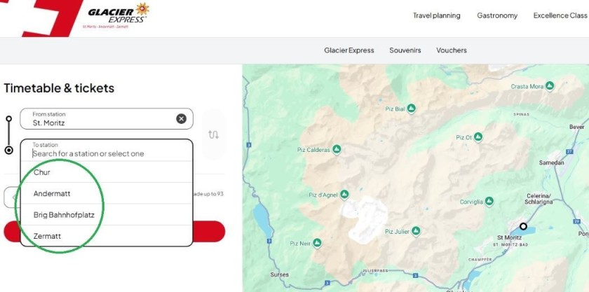Click the Surses label on the map

click(280, 274)
